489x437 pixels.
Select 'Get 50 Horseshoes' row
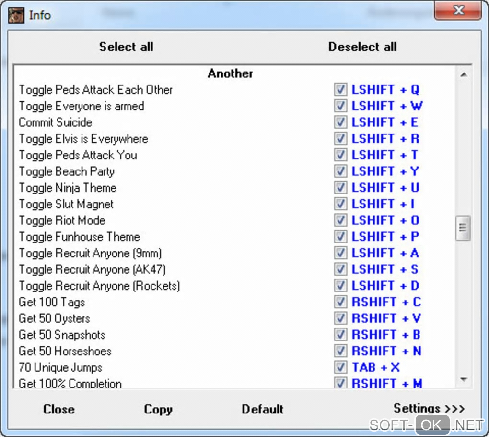coord(65,351)
